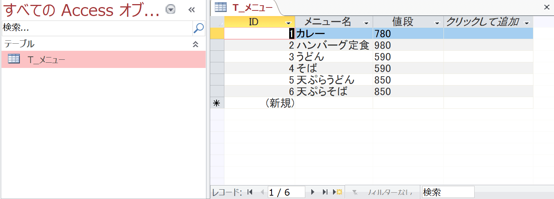The width and height of the screenshot is (554, 199).
Task: Open the ID column dropdown arrow
Action: coord(288,23)
